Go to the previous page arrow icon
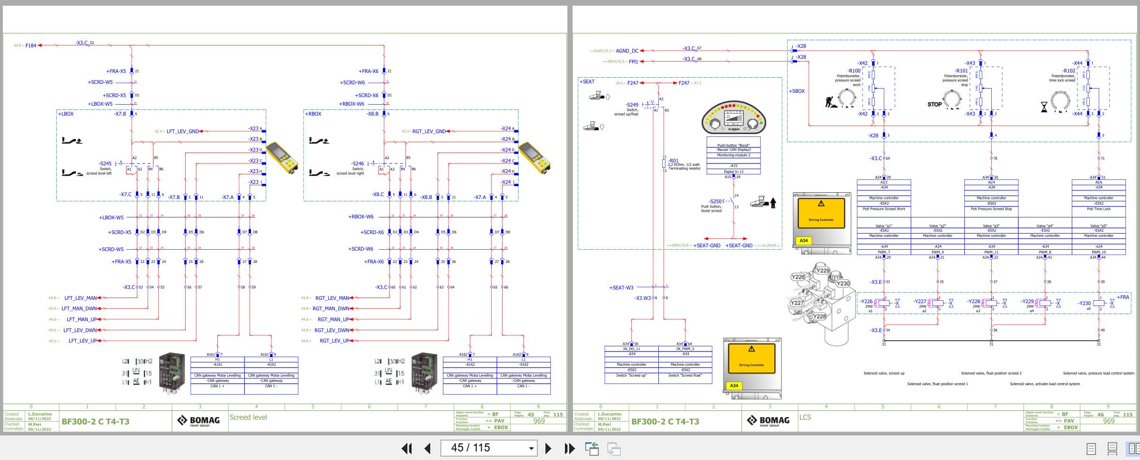The image size is (1140, 460). coord(427,448)
